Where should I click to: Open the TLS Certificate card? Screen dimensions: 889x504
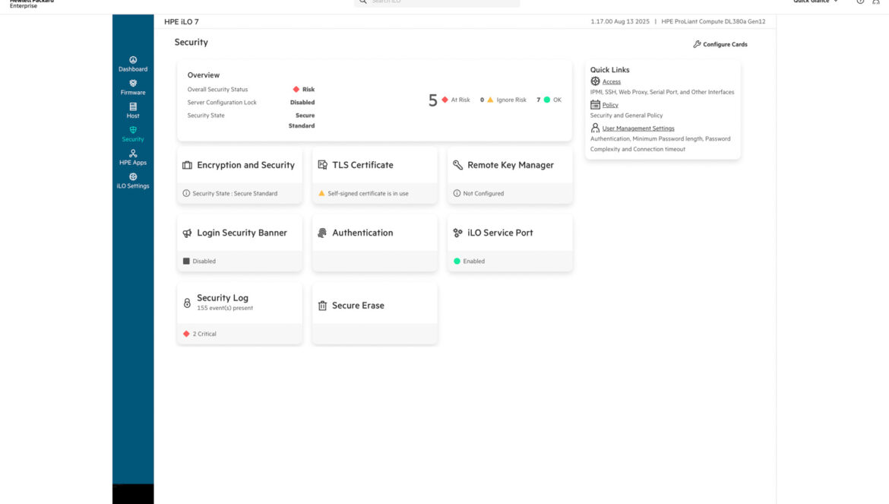click(362, 165)
